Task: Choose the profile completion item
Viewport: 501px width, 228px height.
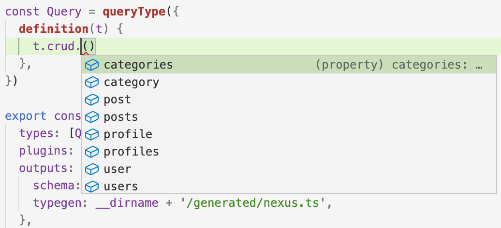Action: coord(128,134)
